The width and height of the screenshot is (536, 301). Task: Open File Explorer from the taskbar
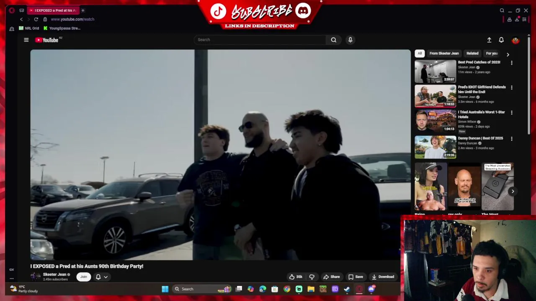point(311,289)
